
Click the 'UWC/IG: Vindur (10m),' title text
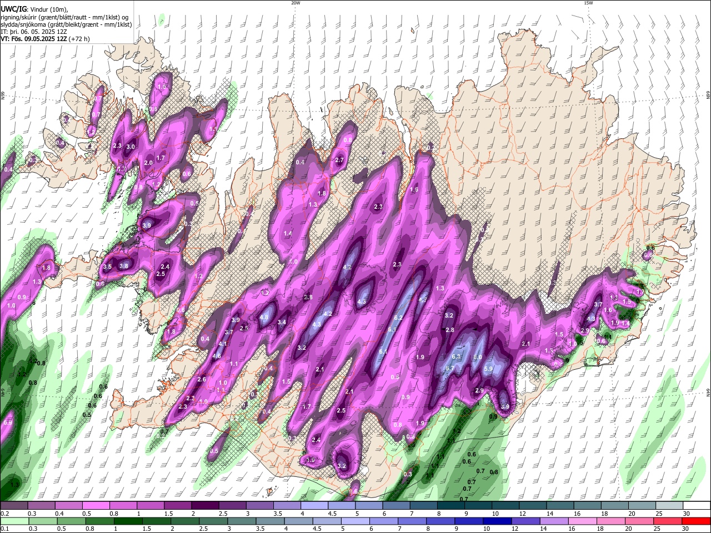point(34,9)
